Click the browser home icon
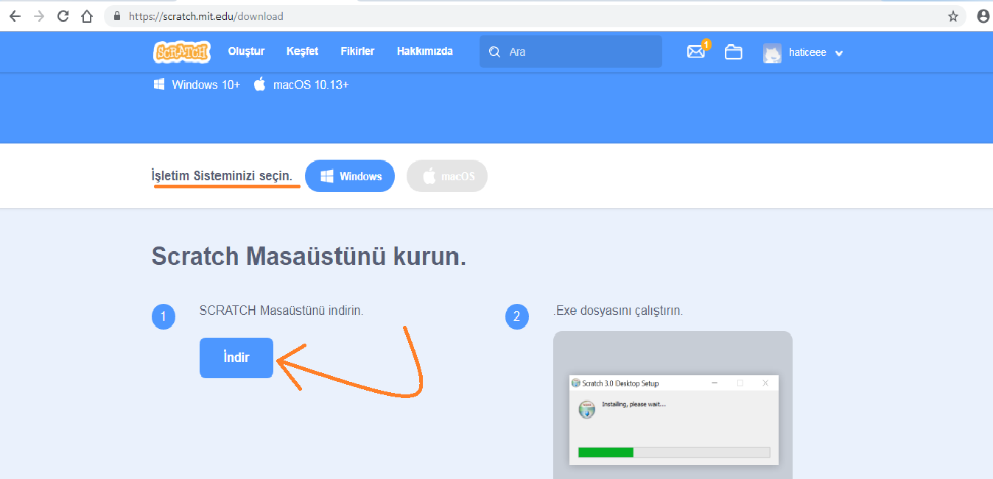Viewport: 993px width, 479px height. tap(87, 15)
